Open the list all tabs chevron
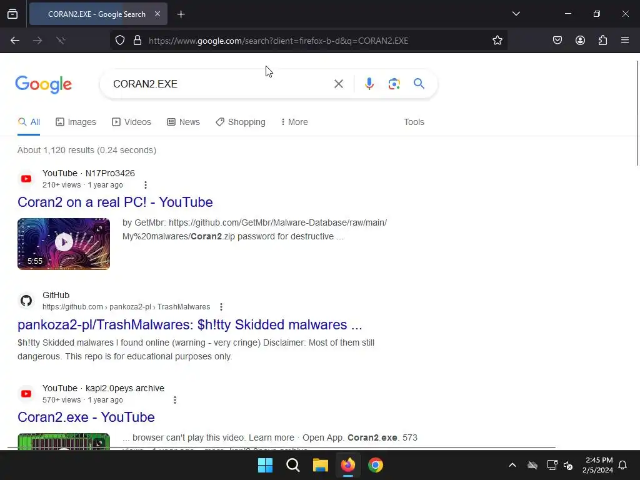The width and height of the screenshot is (640, 480). (516, 14)
